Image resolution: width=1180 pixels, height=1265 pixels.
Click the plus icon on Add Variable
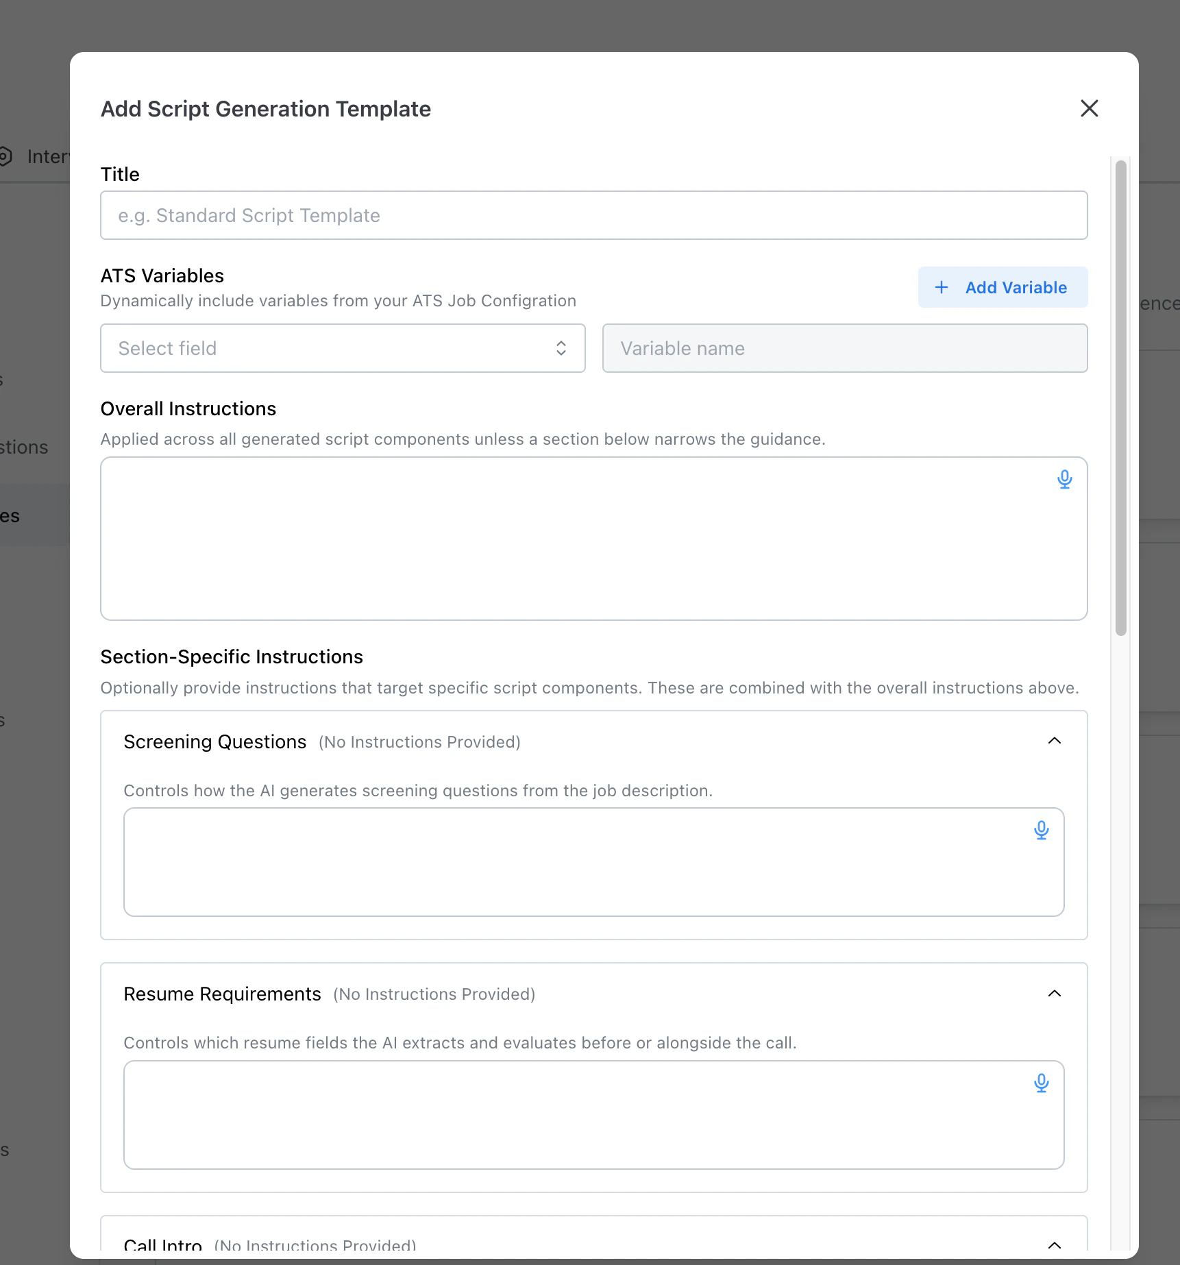(942, 287)
